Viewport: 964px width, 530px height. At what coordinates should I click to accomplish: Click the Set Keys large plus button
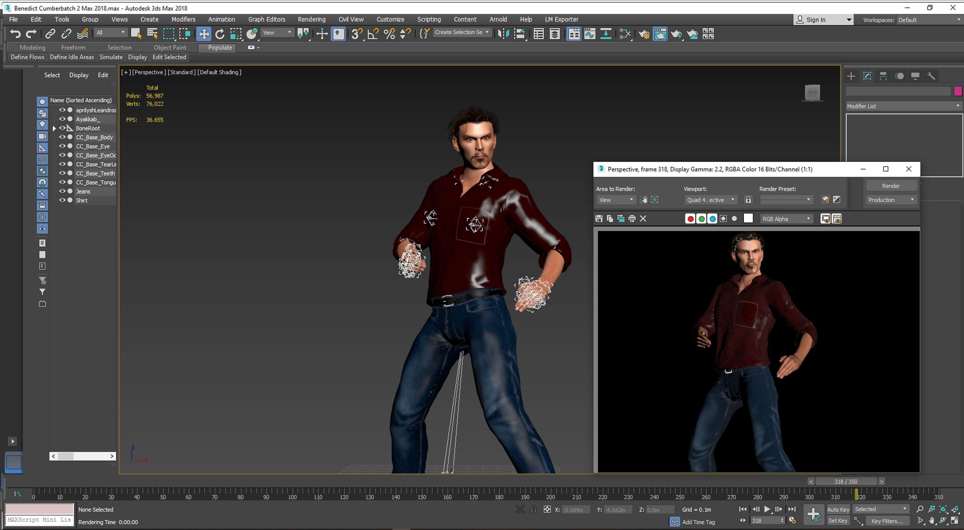(814, 515)
